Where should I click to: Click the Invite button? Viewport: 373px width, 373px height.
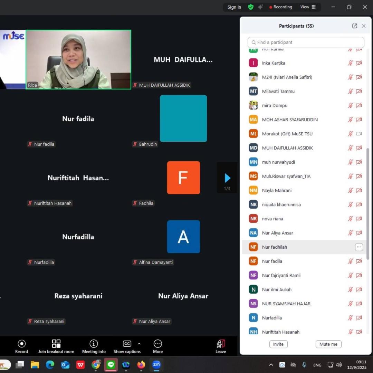coord(278,344)
